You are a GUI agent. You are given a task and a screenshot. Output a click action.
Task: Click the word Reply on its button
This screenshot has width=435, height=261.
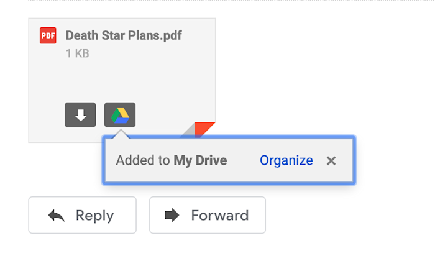pyautogui.click(x=94, y=216)
